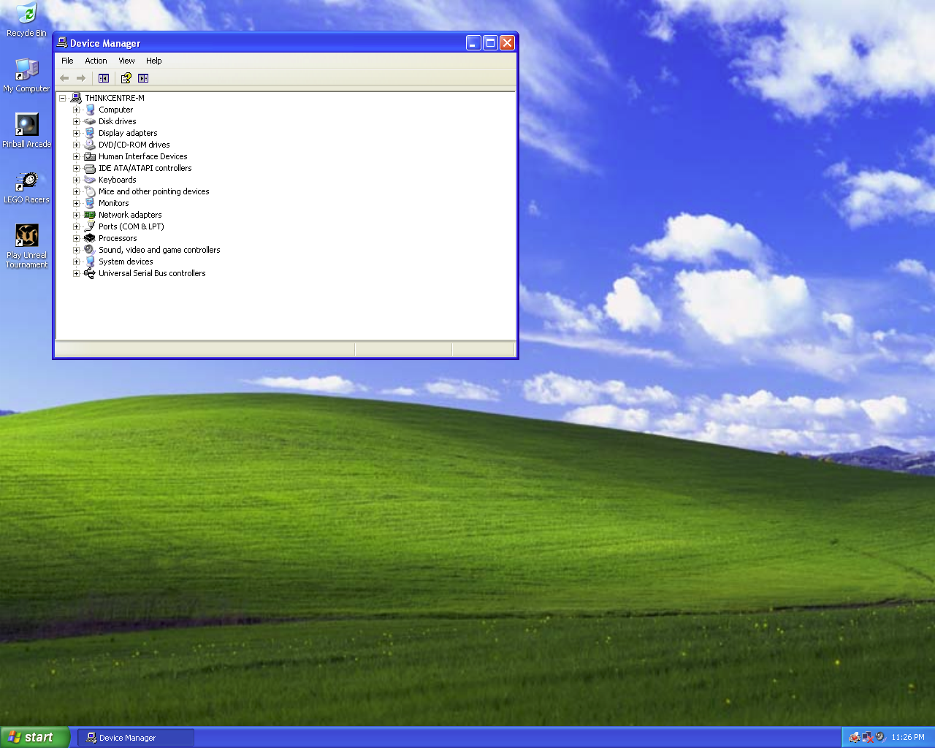Click the 11:26 PM taskbar clock
This screenshot has height=748, width=935.
[x=908, y=737]
